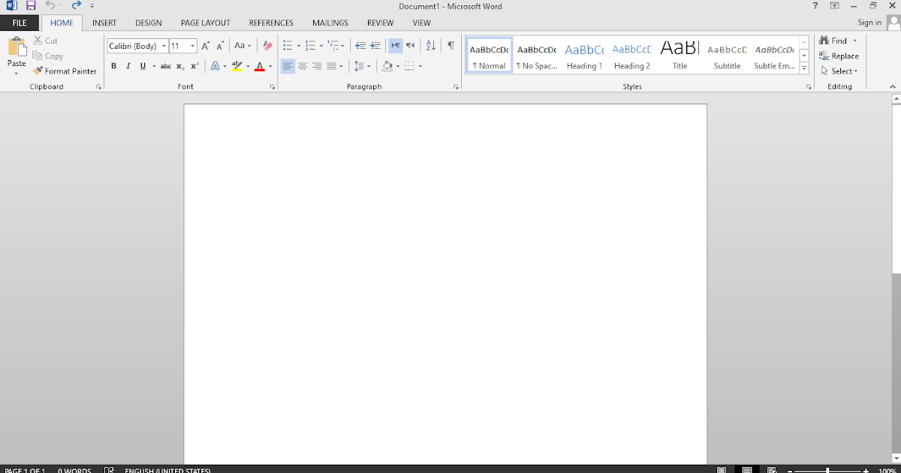Switch to the DESIGN tab
Viewport: 901px width, 473px height.
149,23
